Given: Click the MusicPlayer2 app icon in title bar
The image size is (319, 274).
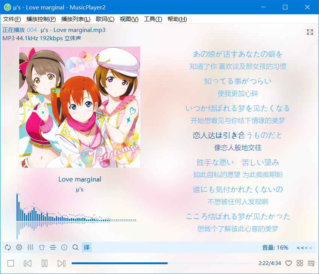Looking at the screenshot, I should [x=7, y=7].
